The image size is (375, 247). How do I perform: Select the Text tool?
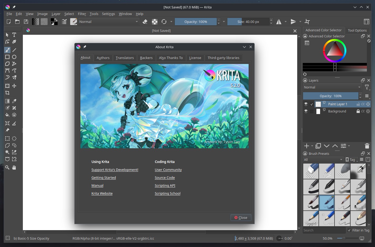click(x=14, y=35)
